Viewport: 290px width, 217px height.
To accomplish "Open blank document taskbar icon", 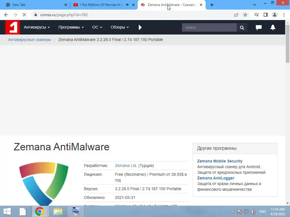I will coord(23,211).
